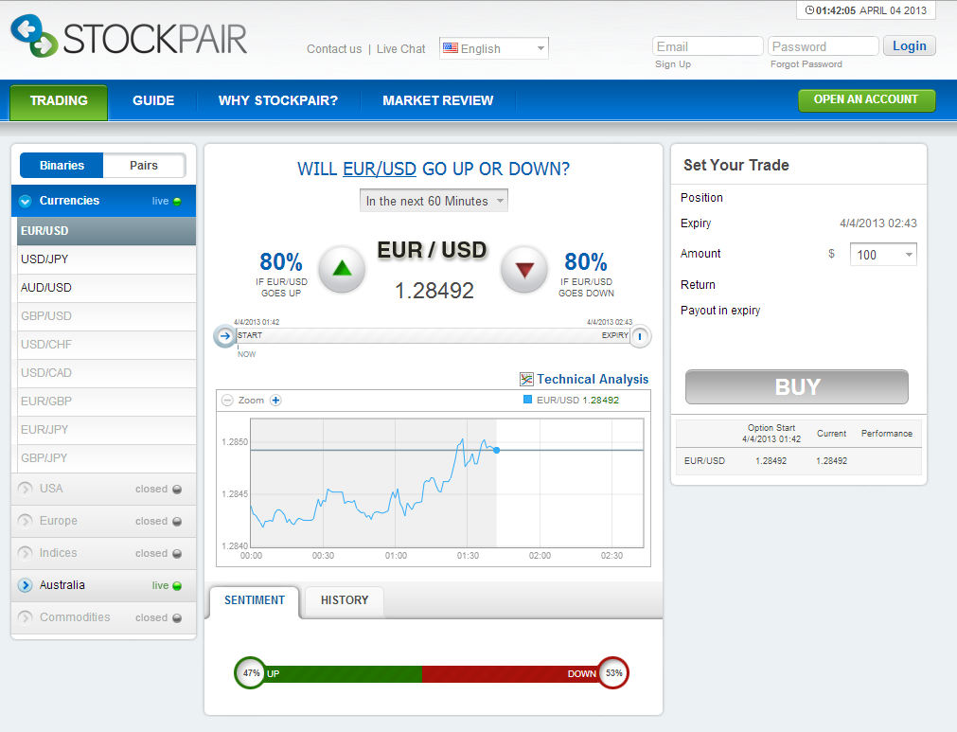Open the English language dropdown

point(494,48)
